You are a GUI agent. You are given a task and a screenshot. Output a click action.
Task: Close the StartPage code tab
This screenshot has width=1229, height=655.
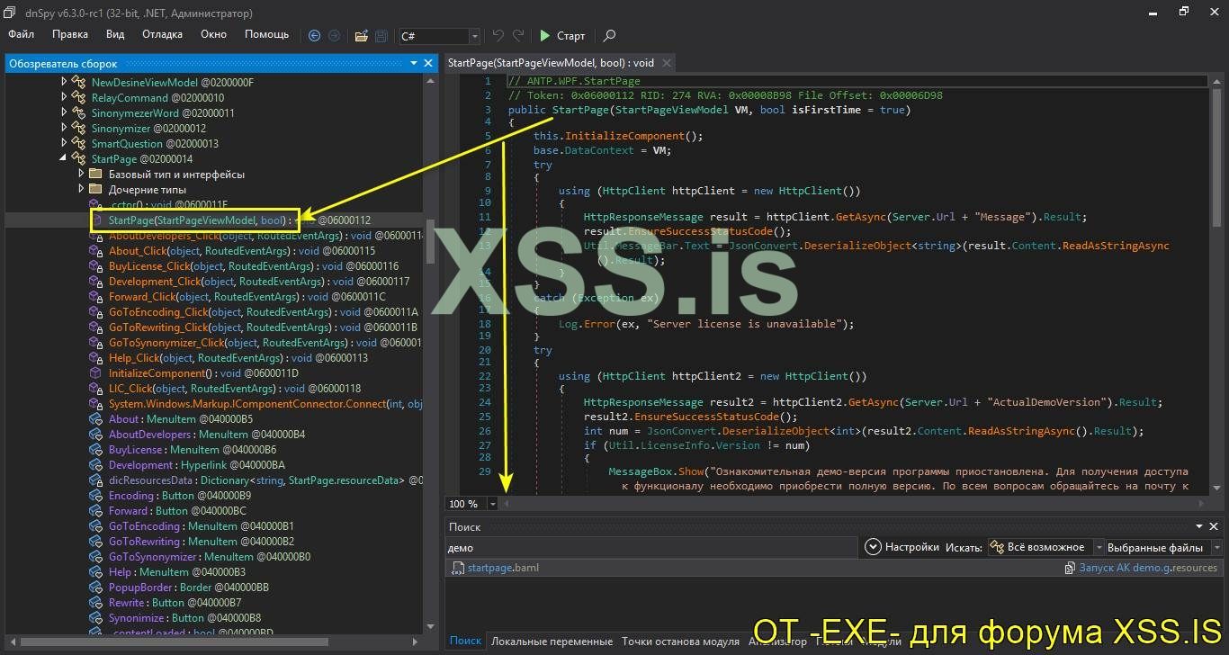pyautogui.click(x=667, y=63)
